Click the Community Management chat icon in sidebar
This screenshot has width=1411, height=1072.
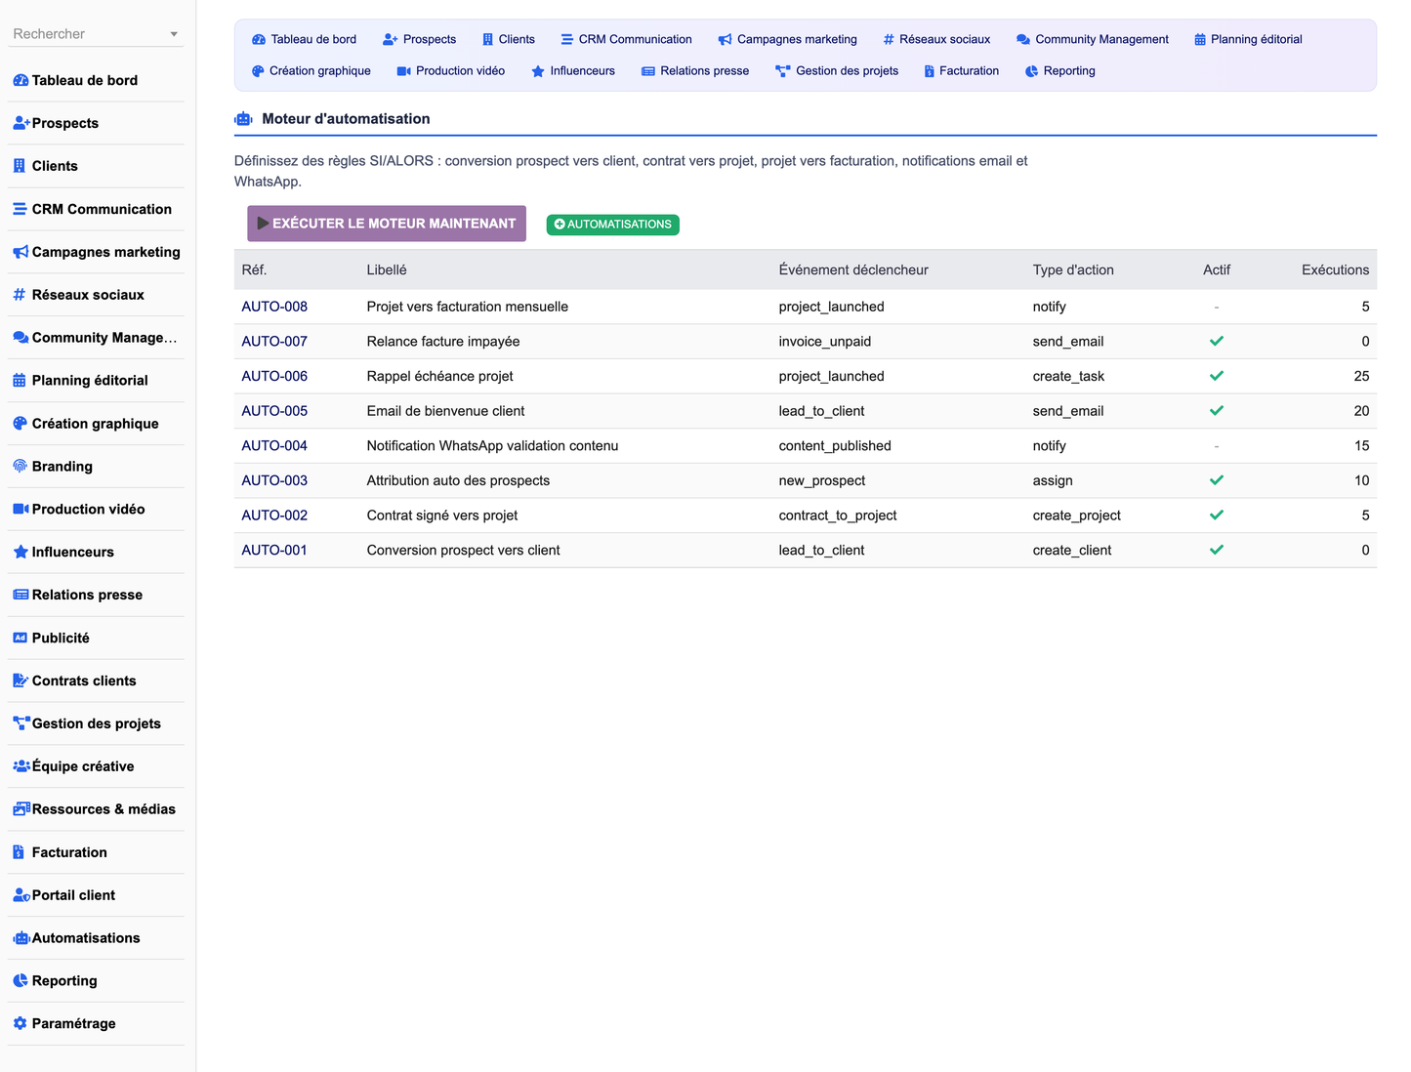coord(21,338)
